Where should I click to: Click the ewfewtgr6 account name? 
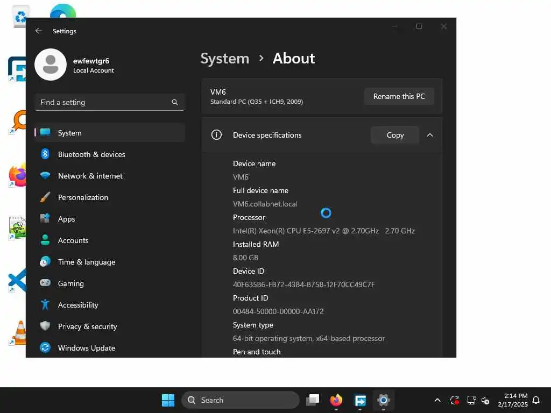[x=91, y=61]
